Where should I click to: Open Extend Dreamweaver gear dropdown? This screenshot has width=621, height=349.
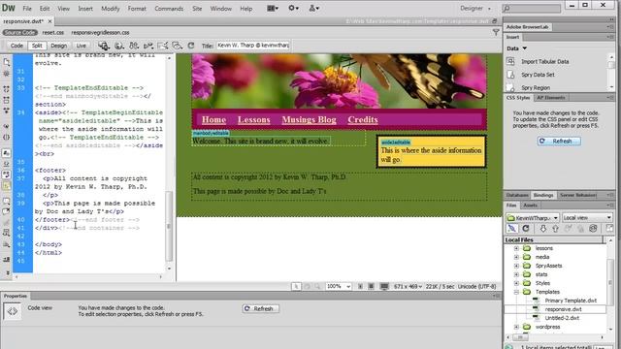(x=293, y=8)
